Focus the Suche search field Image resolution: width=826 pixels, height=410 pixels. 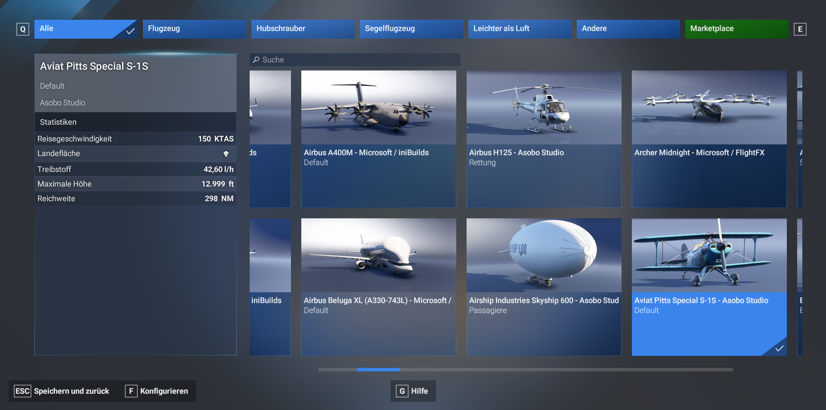coord(355,60)
